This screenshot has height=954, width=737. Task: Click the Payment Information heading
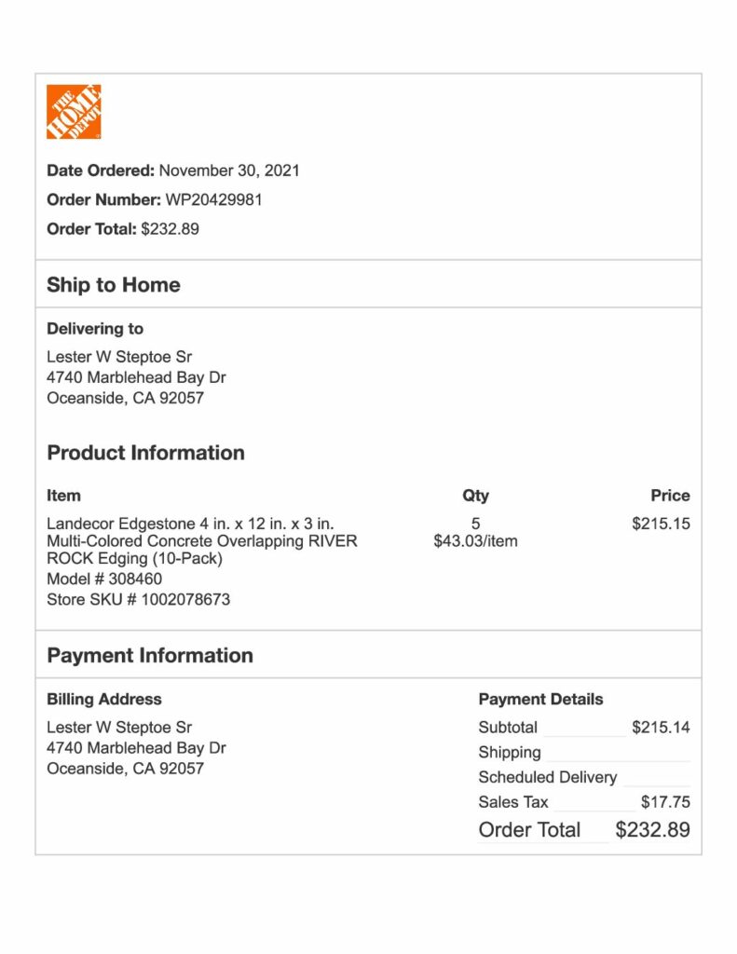150,655
